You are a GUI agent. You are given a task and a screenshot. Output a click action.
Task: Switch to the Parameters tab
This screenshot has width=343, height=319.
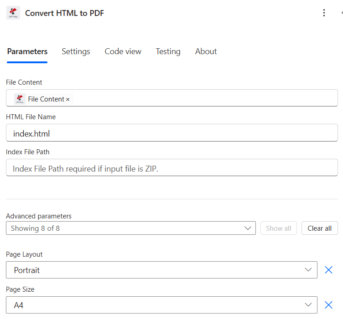[x=27, y=51]
